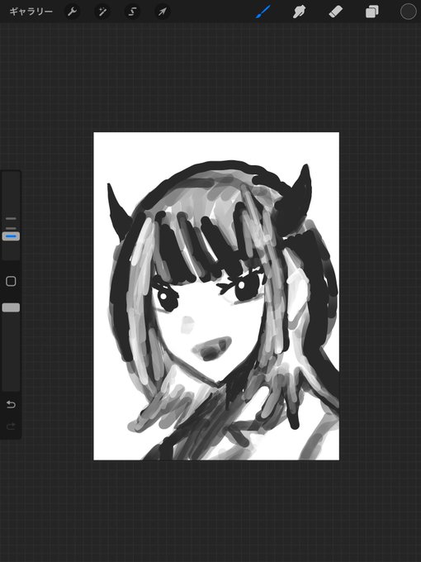Click the brush opacity slider handle
The image size is (421, 562).
(x=11, y=307)
